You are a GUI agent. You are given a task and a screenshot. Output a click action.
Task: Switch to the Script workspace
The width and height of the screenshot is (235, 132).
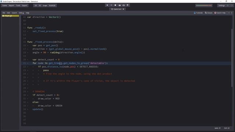tap(45, 5)
